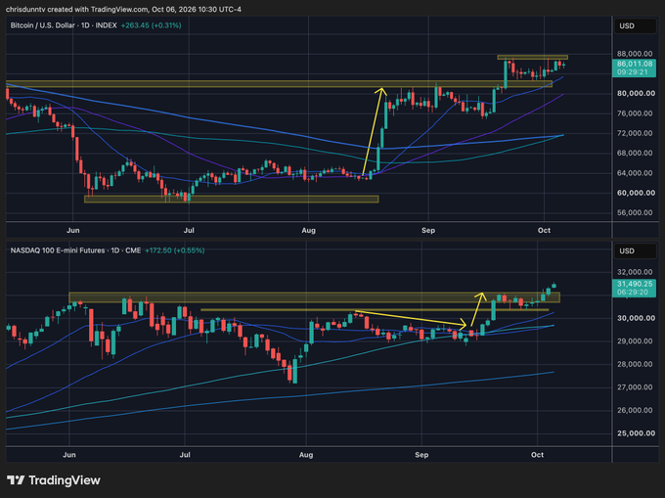Viewport: 665px width, 498px height.
Task: Open the USD currency selector on Bitcoin chart
Action: click(635, 25)
